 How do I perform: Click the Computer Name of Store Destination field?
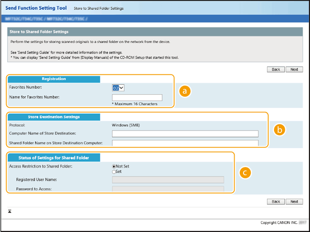[185, 134]
